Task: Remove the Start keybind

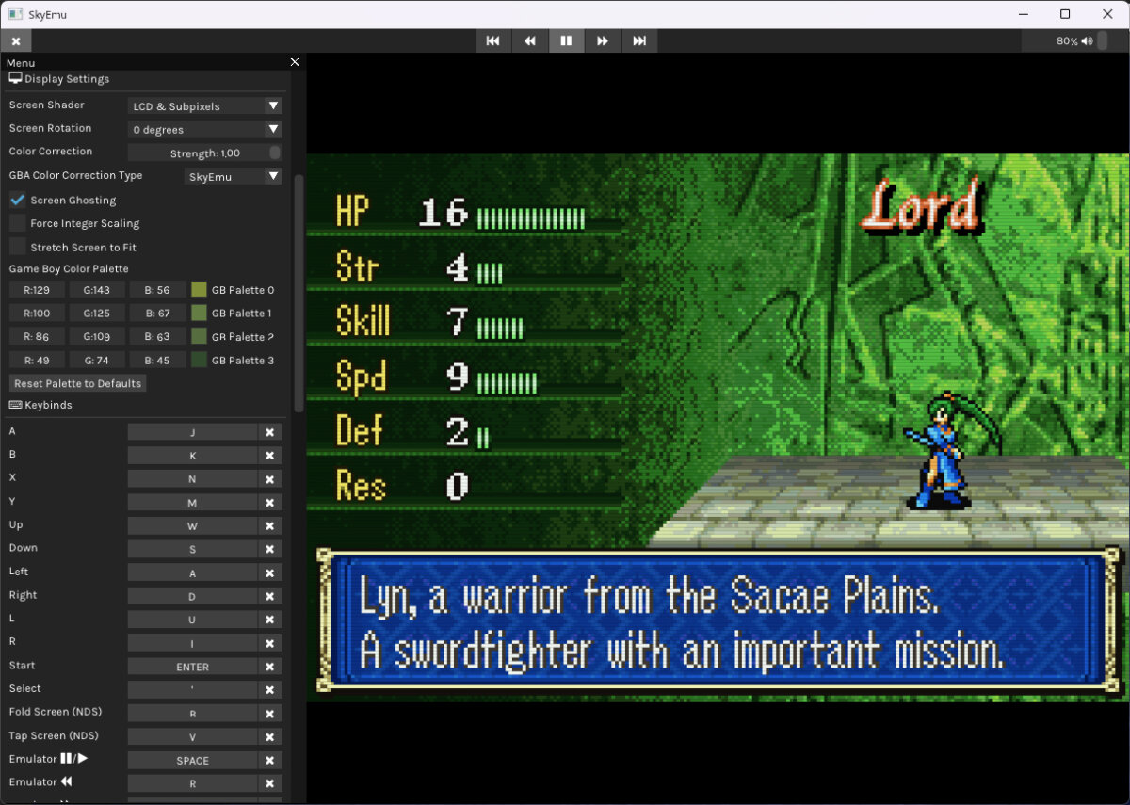Action: (269, 667)
